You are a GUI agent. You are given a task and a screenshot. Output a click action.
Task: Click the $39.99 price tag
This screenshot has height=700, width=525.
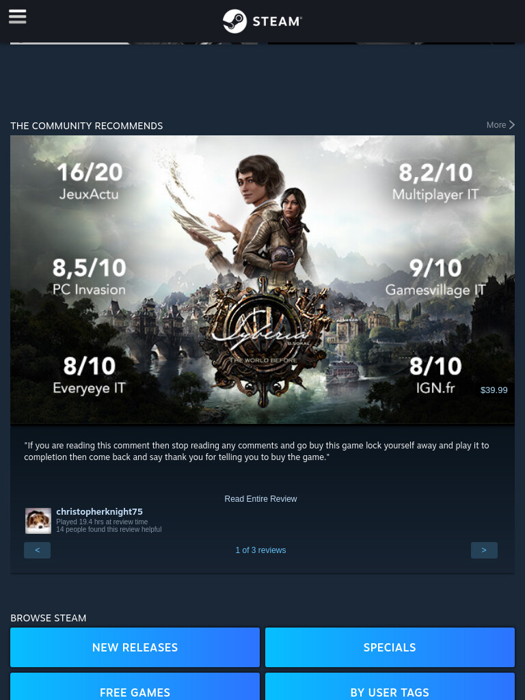point(494,390)
